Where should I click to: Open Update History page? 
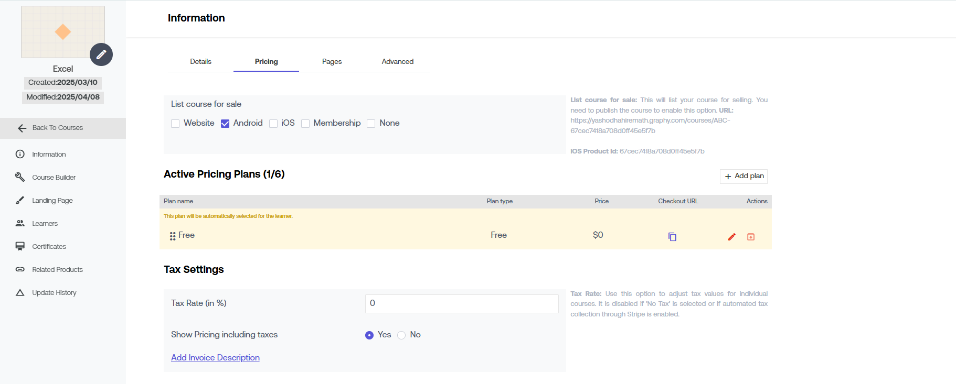pos(54,293)
